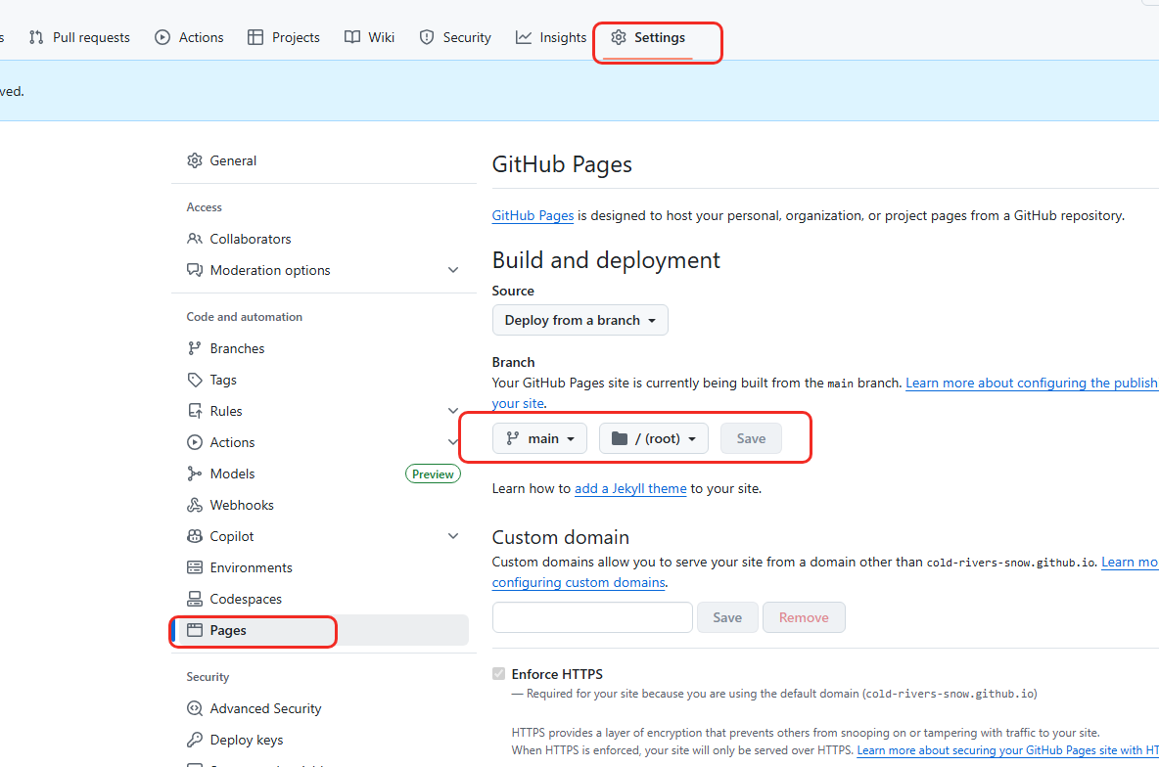Click the Collaborators people icon
The image size is (1159, 767).
coord(194,239)
